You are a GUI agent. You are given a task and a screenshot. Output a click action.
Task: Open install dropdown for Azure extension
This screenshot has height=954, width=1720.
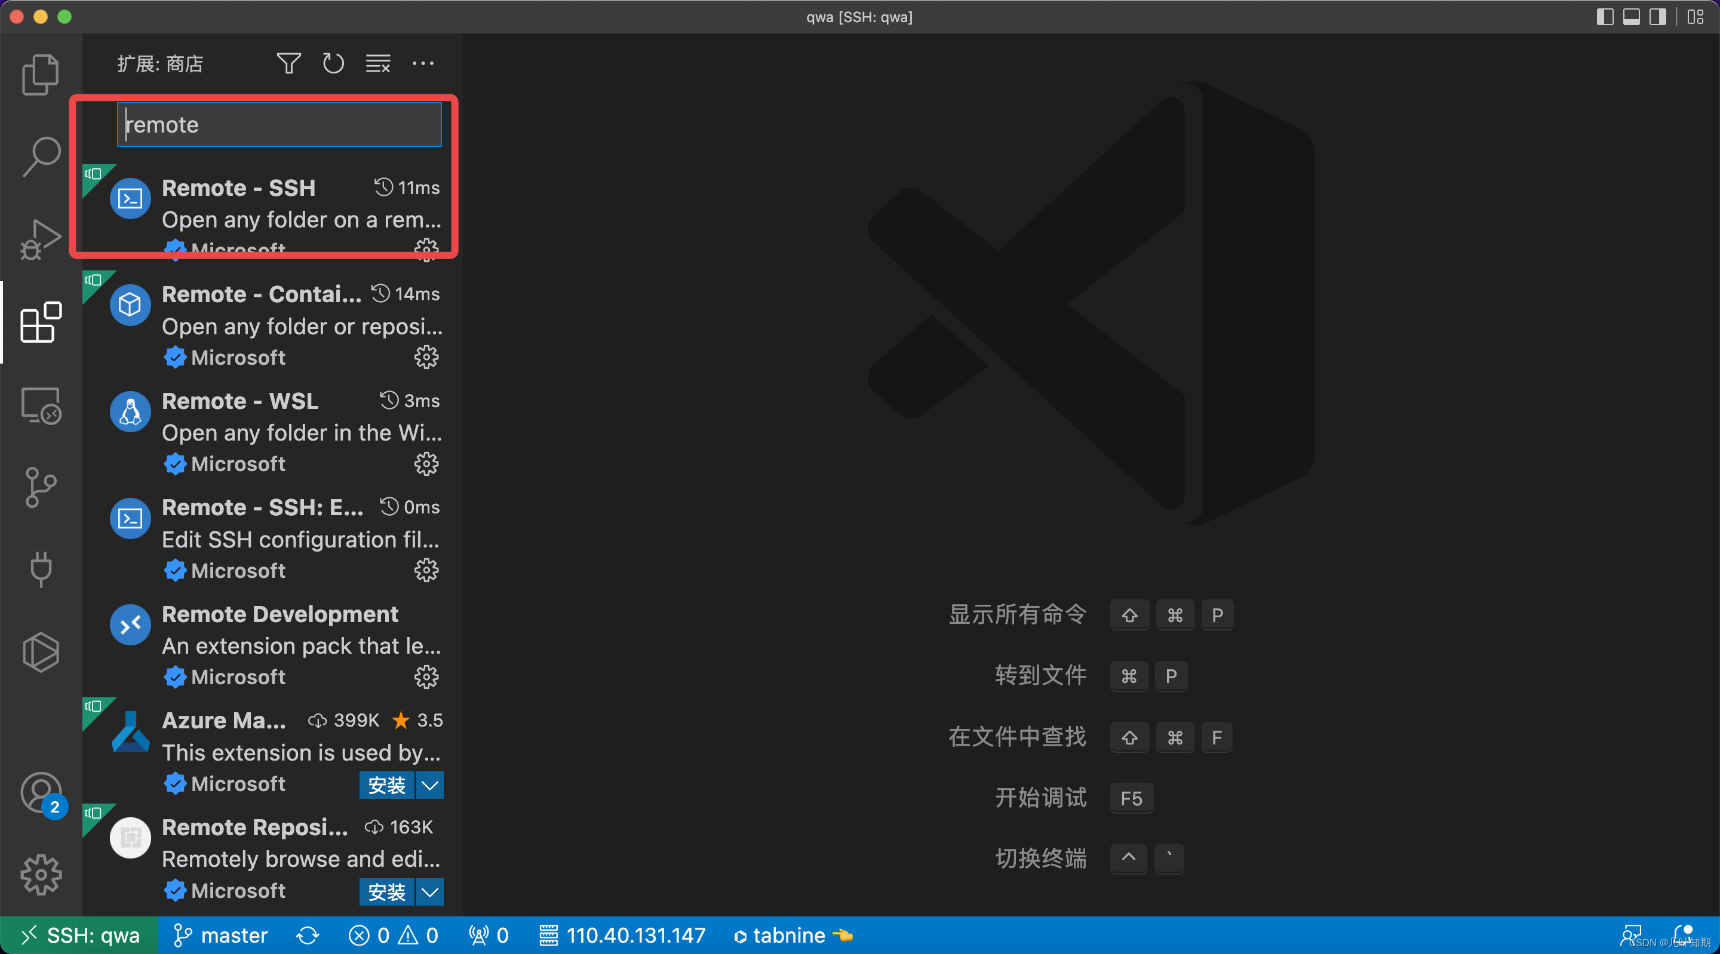(430, 785)
